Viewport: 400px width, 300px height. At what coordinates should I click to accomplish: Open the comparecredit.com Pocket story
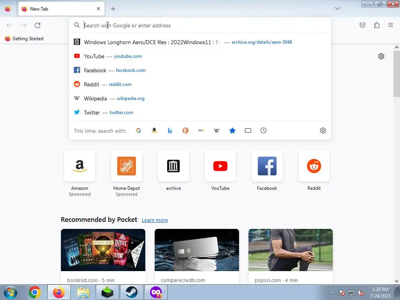click(x=197, y=257)
